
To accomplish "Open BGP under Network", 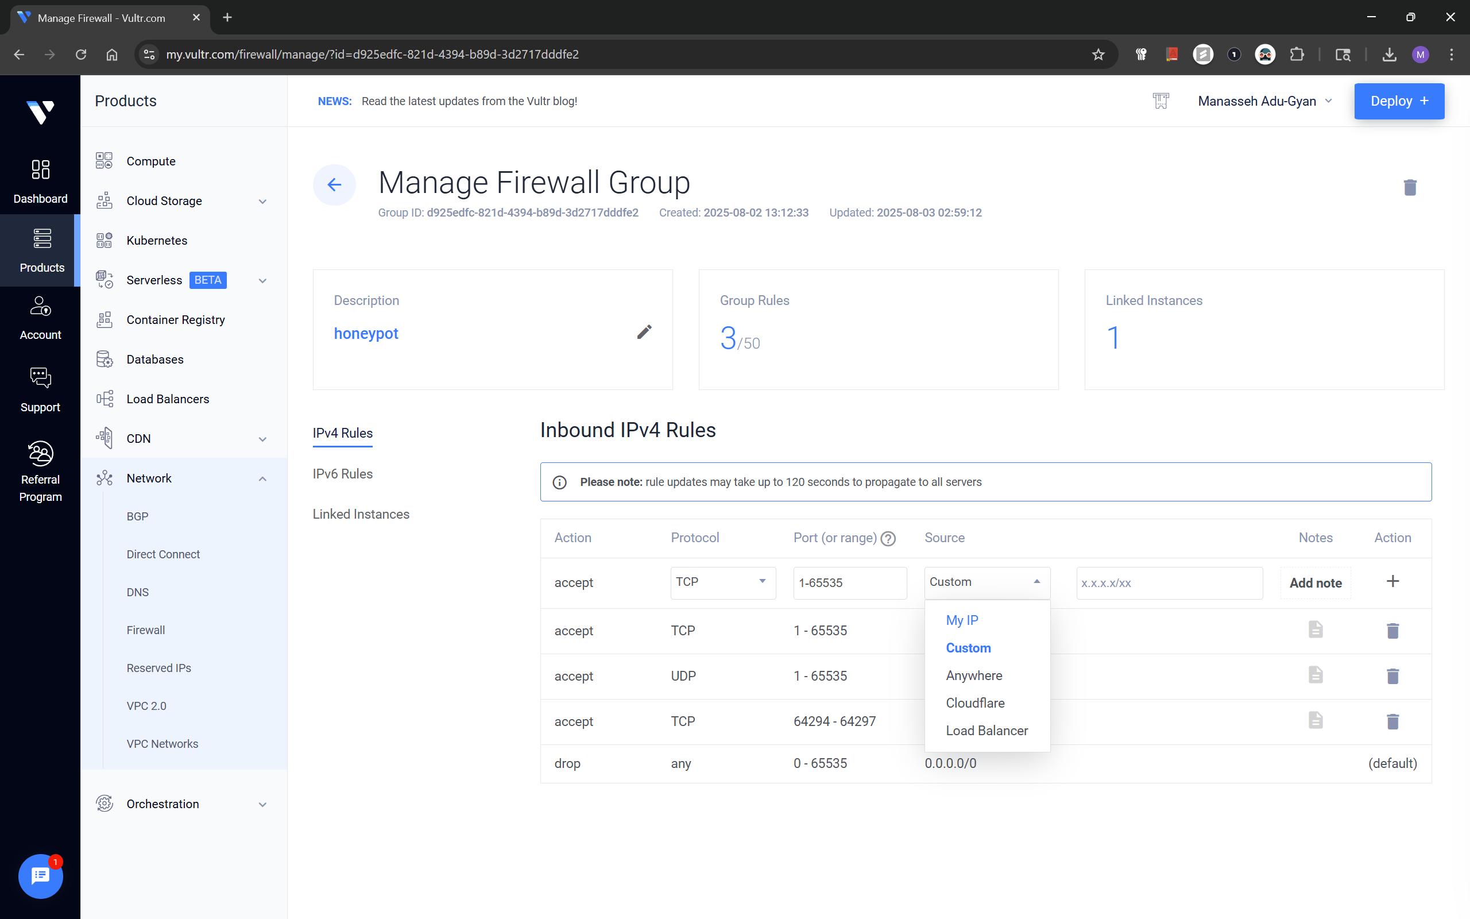I will (x=137, y=516).
